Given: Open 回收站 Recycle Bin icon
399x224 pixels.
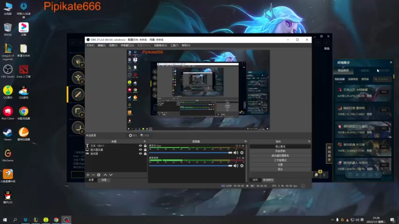Looking at the screenshot, I should 8,29.
